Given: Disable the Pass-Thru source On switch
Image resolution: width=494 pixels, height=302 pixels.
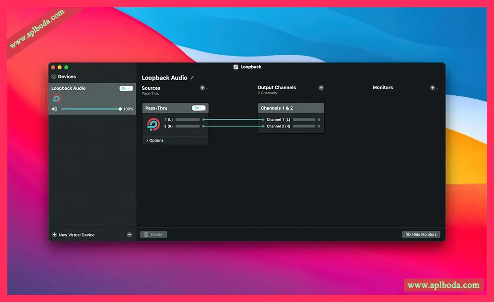Looking at the screenshot, I should [x=199, y=108].
